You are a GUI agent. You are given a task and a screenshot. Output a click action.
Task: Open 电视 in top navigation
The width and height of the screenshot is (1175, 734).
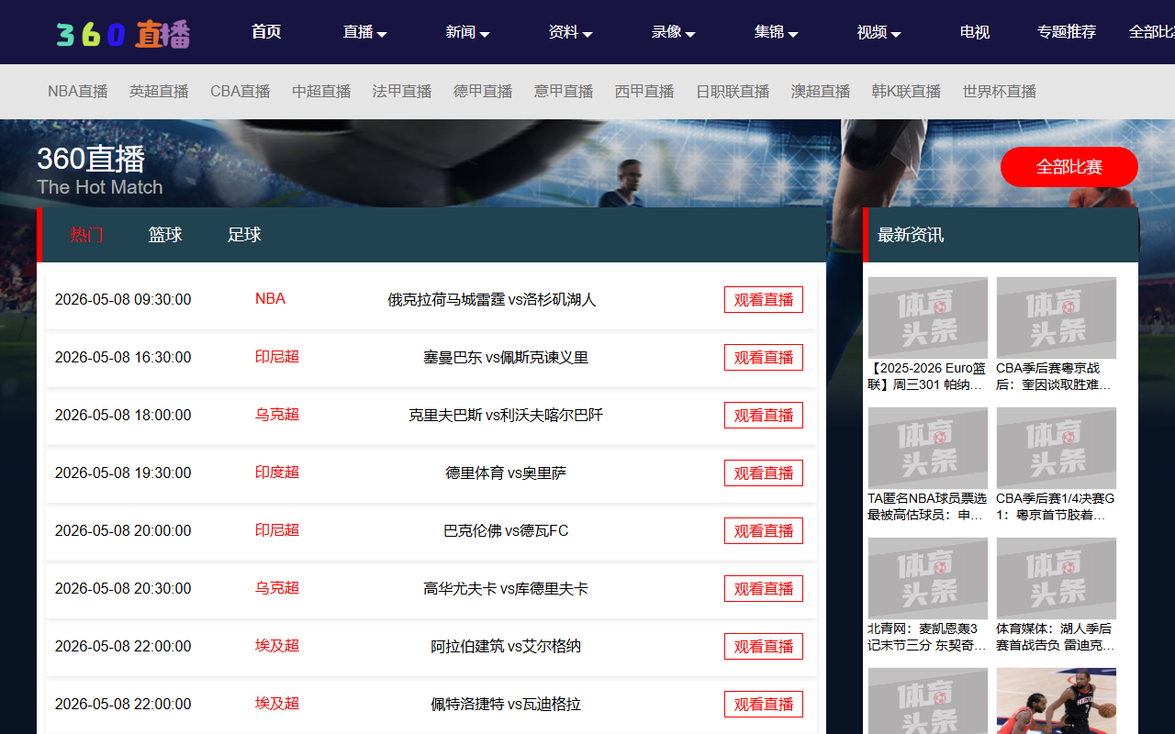pos(975,32)
